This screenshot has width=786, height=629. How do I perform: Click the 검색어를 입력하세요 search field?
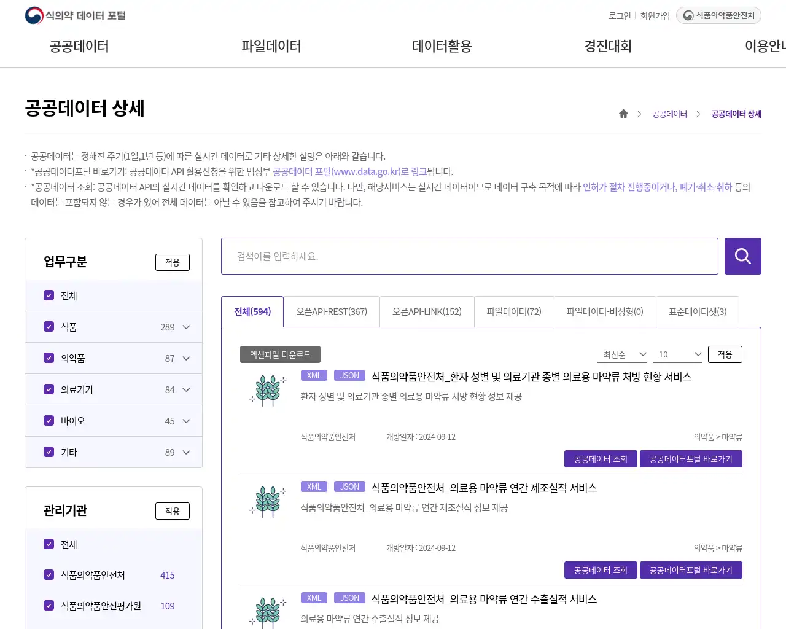470,256
